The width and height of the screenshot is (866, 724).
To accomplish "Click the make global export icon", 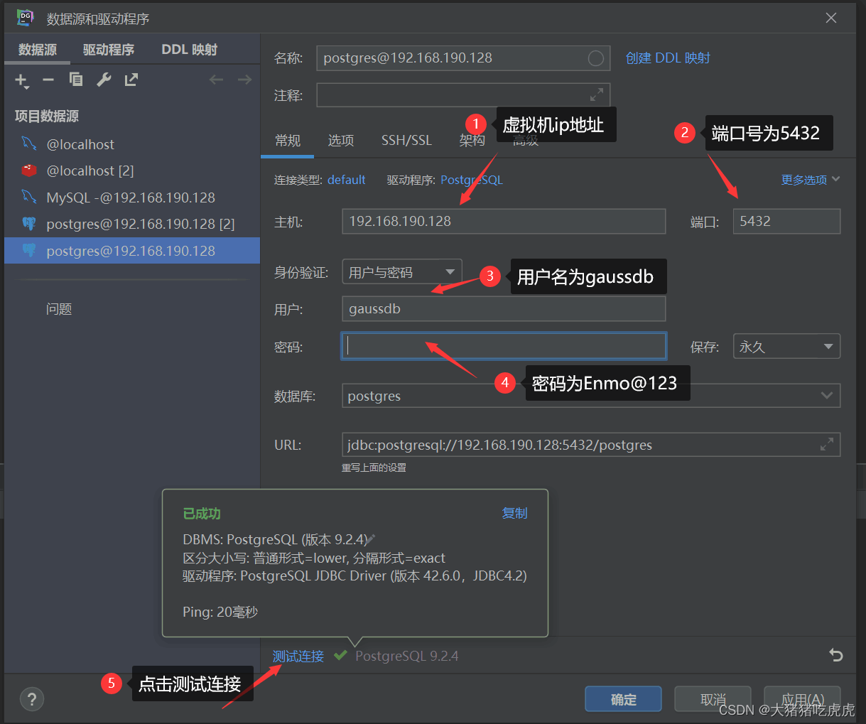I will coord(131,80).
